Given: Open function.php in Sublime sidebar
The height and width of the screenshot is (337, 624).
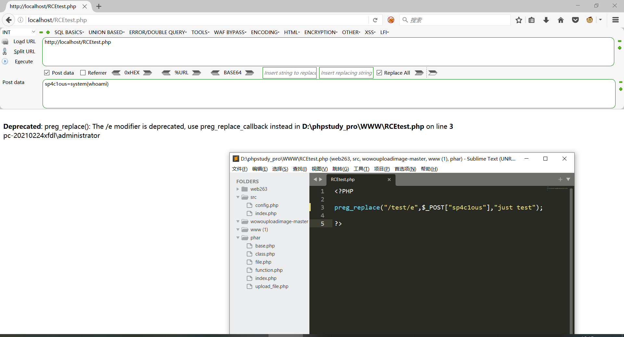Looking at the screenshot, I should pyautogui.click(x=269, y=270).
